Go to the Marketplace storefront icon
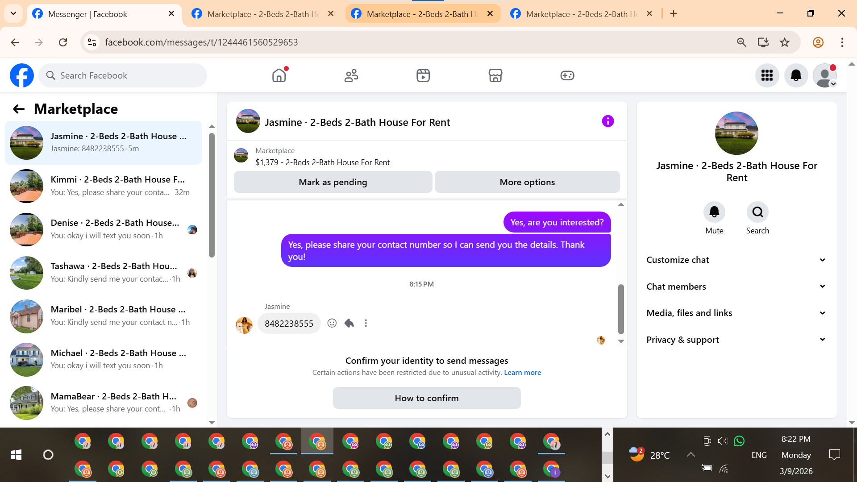 click(495, 75)
